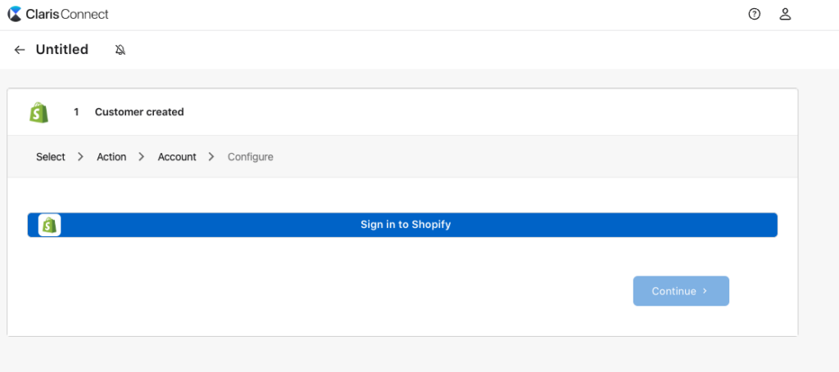The width and height of the screenshot is (839, 372).
Task: Open the user account profile icon
Action: [x=785, y=15]
